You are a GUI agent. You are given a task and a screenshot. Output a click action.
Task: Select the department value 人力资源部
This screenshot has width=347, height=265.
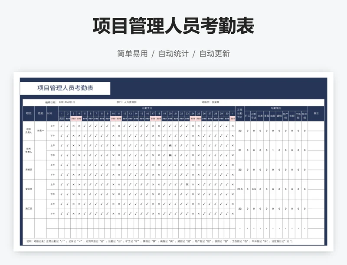click(x=130, y=102)
